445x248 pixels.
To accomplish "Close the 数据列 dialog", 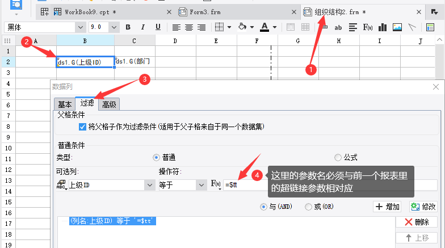I will 436,87.
